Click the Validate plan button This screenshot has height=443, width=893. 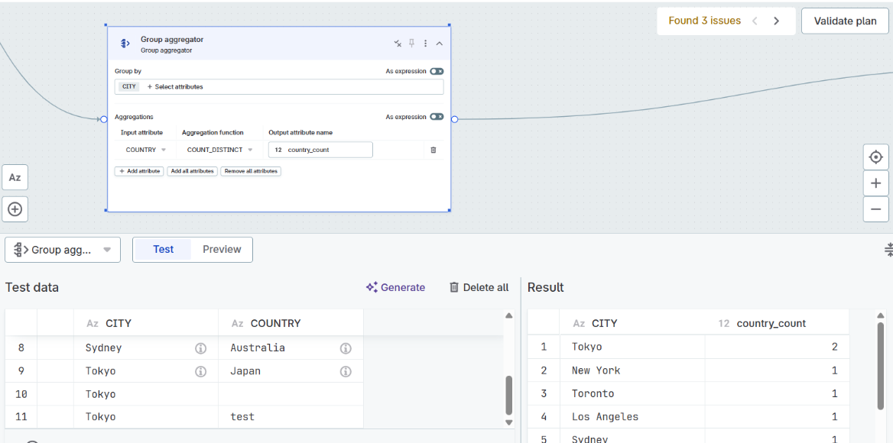845,21
